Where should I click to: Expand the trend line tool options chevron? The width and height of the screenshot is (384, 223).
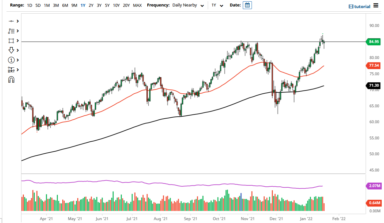[x=18, y=21]
